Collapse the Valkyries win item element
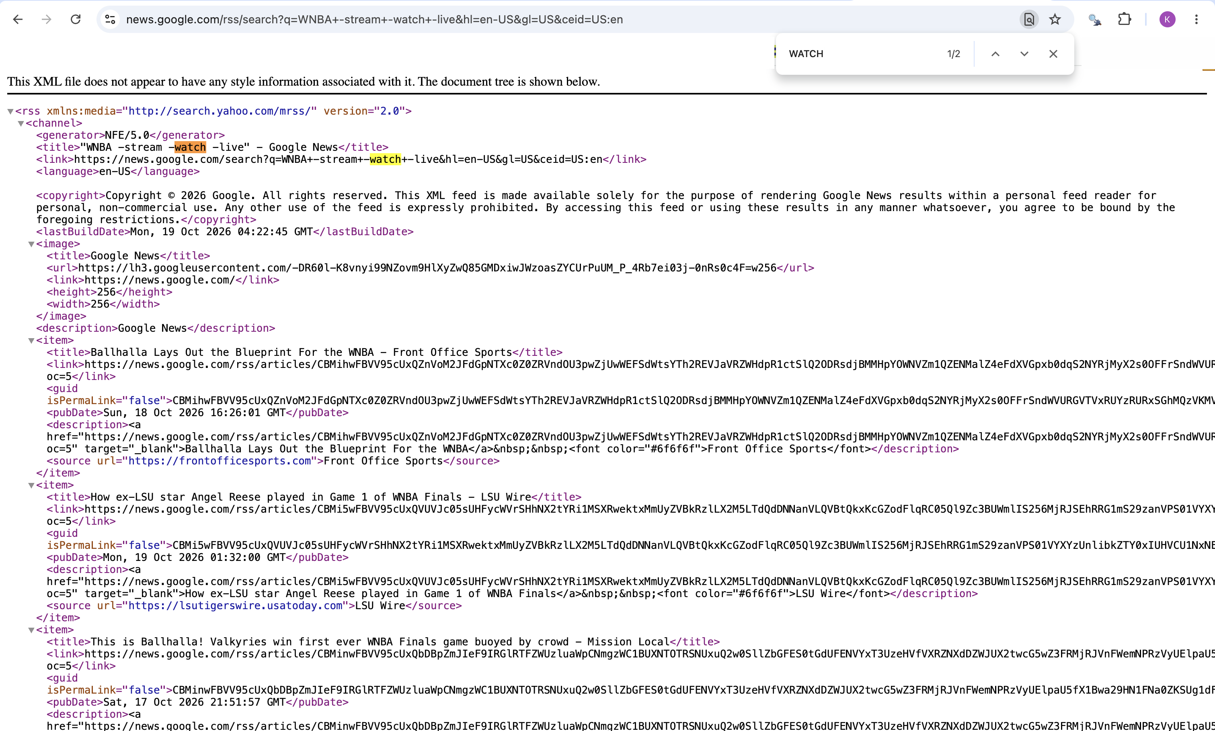Screen dimensions: 1215x731 coord(31,630)
